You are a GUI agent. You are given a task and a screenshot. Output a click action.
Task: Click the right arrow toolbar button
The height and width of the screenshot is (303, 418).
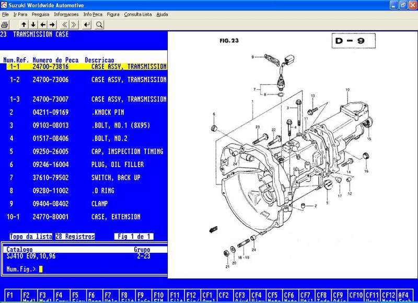(52, 25)
